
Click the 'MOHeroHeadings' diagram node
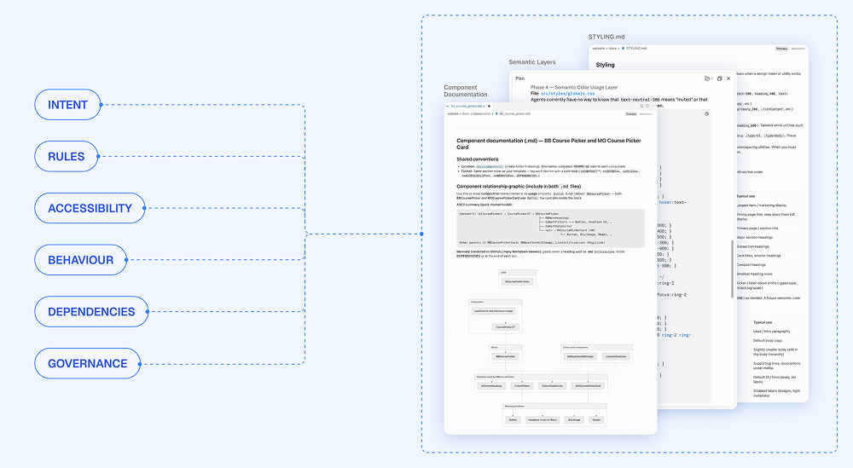point(492,386)
